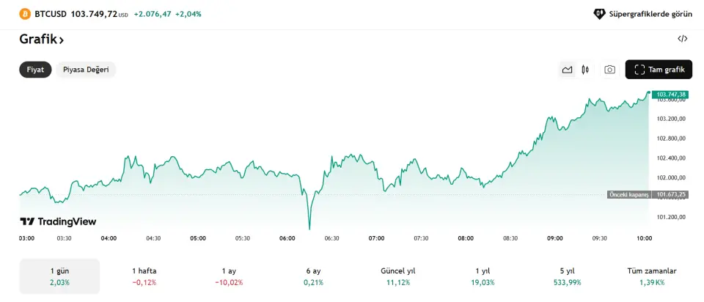
Task: Select the Fiyat toggle pill
Action: click(x=35, y=70)
